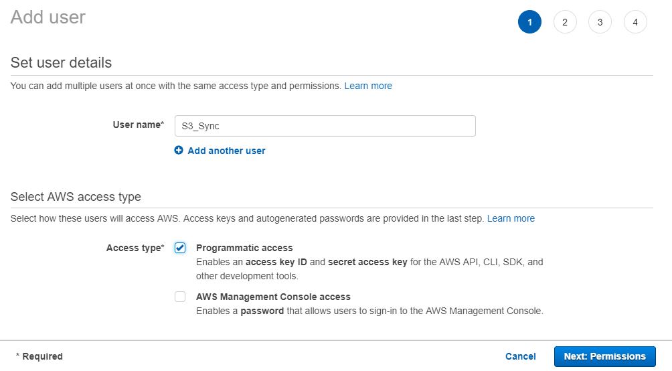Click the Add user page title

click(48, 17)
